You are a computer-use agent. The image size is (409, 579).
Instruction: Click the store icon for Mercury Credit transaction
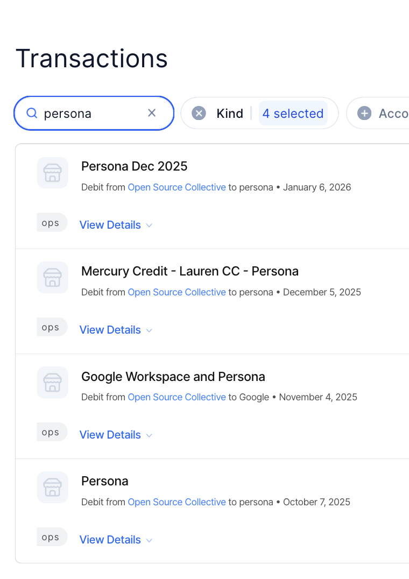pyautogui.click(x=52, y=278)
